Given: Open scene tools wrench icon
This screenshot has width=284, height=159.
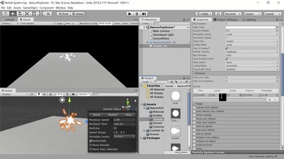Looking at the screenshot, I should point(67,94).
